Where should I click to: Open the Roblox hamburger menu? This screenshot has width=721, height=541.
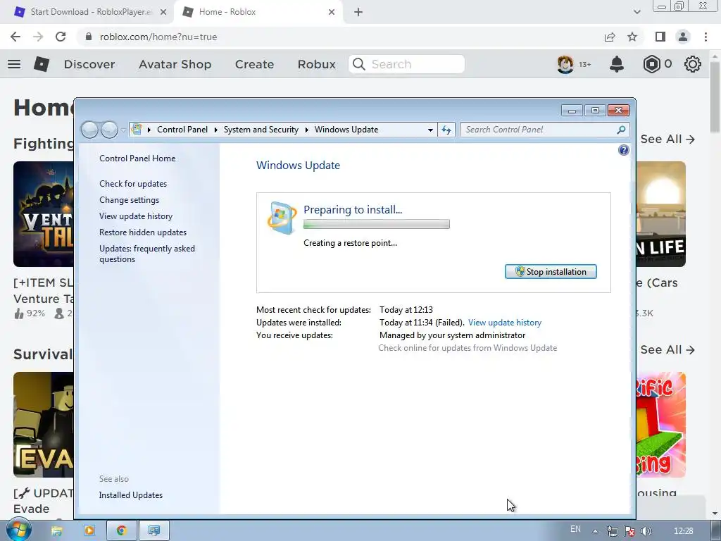[14, 64]
